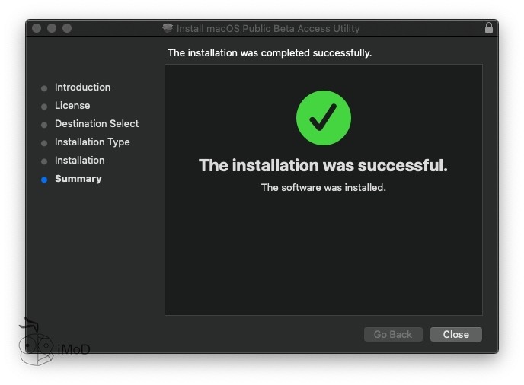The image size is (524, 385).
Task: Click the highlighted Summary step
Action: click(78, 179)
